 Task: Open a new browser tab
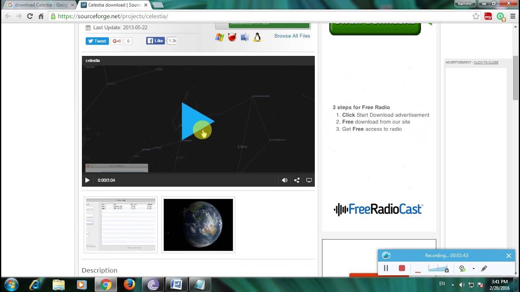point(158,5)
